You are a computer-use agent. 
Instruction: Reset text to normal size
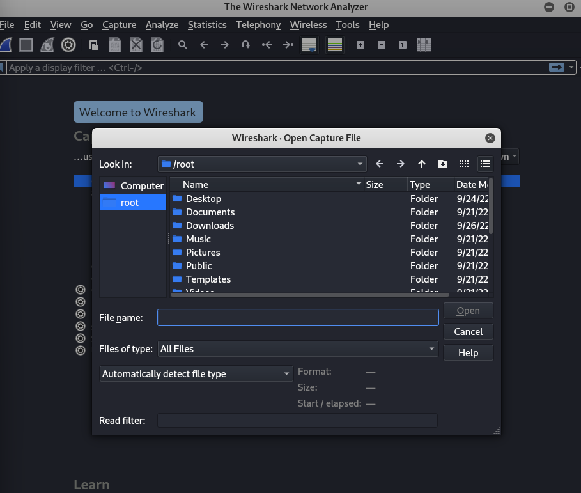point(403,45)
